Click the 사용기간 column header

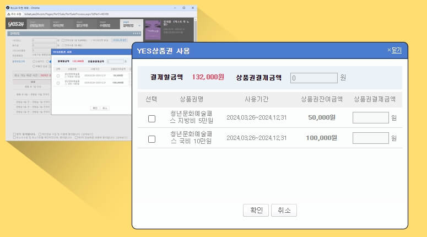[x=256, y=99]
